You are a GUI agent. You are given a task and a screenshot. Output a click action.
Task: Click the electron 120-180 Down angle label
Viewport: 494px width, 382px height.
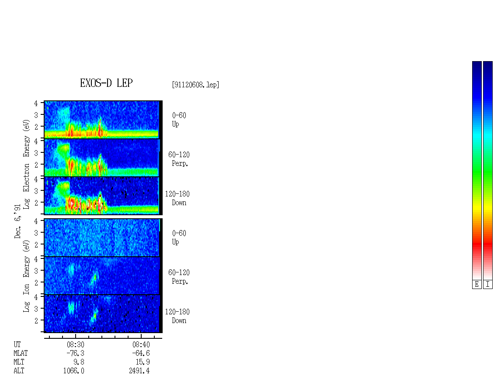(x=177, y=199)
